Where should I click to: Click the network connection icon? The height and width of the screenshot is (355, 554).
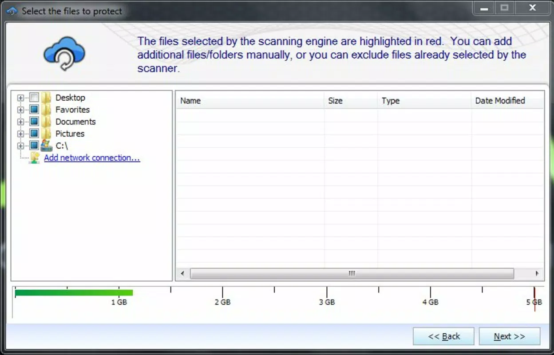pos(34,158)
